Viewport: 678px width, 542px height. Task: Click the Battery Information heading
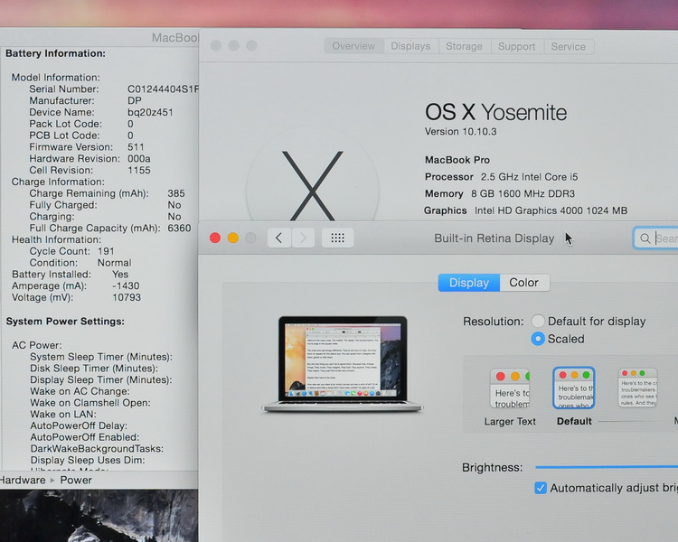[55, 53]
